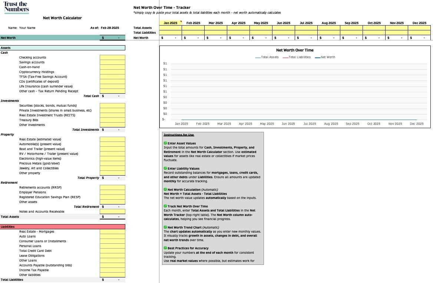
Task: Click the Total Assets legend entry in chart
Action: [267, 57]
